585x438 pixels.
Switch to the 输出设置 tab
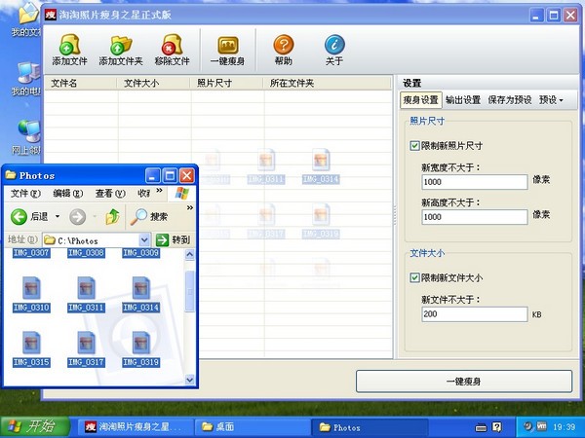point(463,99)
